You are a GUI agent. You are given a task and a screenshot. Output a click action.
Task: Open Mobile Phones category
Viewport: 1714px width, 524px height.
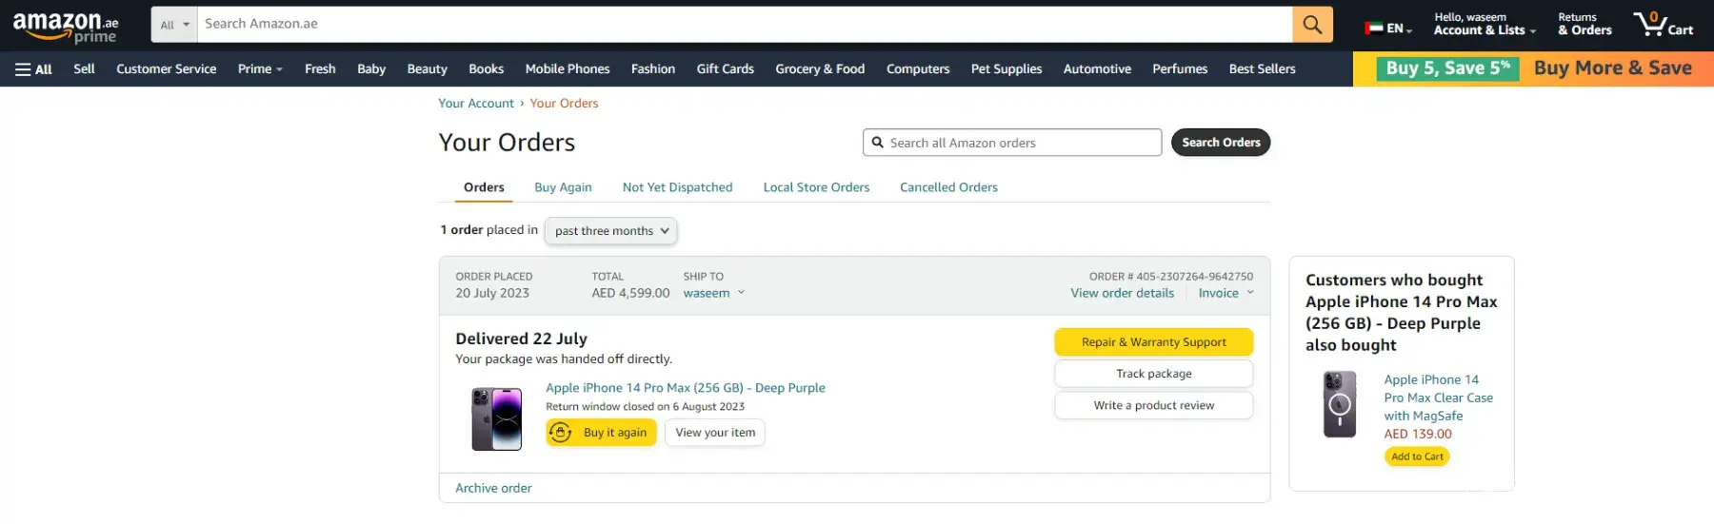(x=568, y=69)
